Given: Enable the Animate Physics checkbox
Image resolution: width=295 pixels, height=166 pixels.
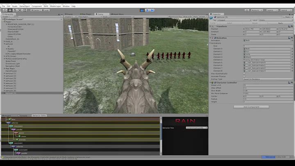Looking at the screenshot, I should pyautogui.click(x=244, y=76).
